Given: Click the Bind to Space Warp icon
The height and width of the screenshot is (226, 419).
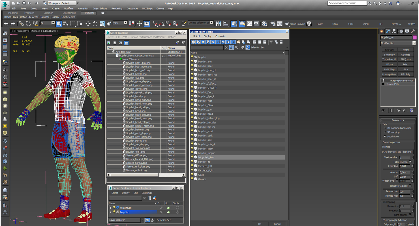Looking at the screenshot, I should 35,24.
